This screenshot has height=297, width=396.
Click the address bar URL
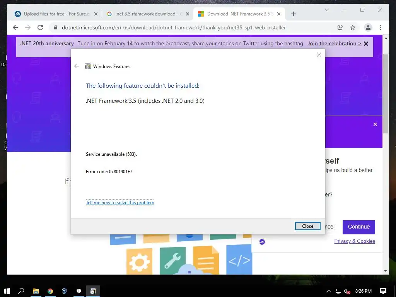pyautogui.click(x=174, y=27)
